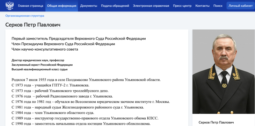Click line инструктор государственно-правового отдела обкома КПСС
The height and width of the screenshot is (126, 255).
85,118
